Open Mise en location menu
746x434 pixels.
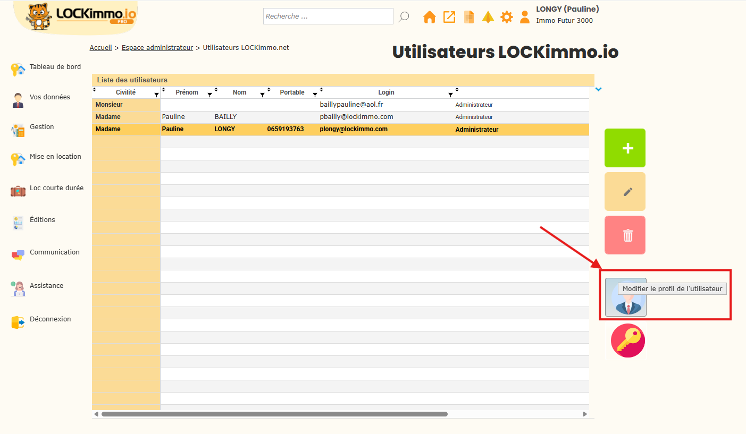click(55, 157)
